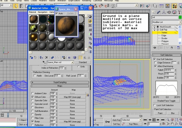This screenshot has width=182, height=128.
Task: Click Assign Material to Selection icon
Action: [41, 58]
